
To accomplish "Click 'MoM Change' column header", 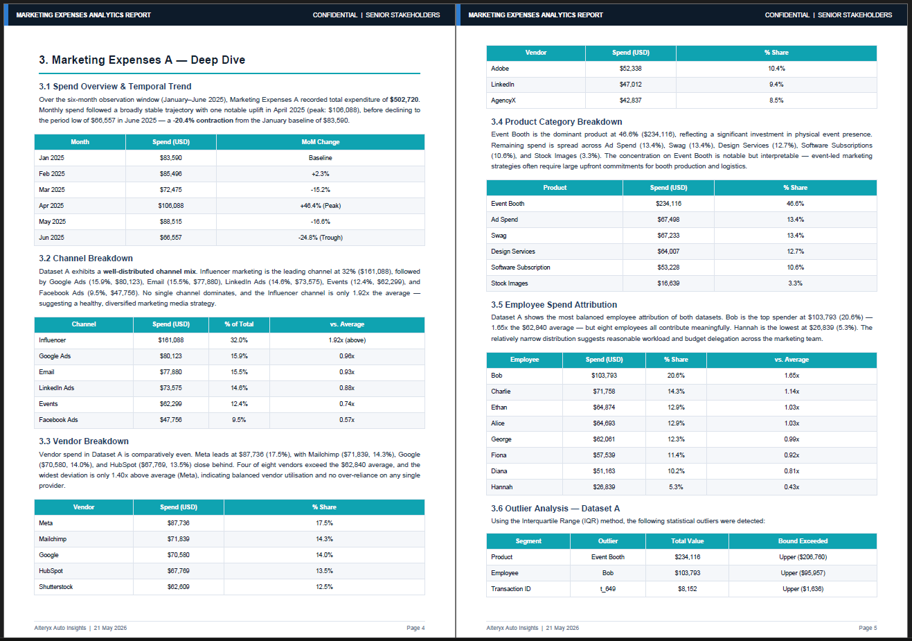I will coord(321,142).
